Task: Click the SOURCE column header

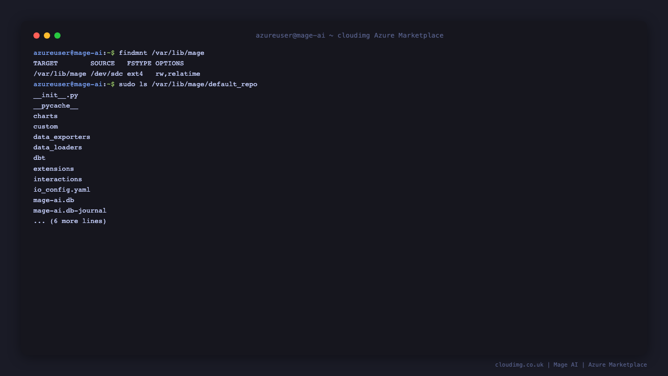Action: pyautogui.click(x=103, y=63)
